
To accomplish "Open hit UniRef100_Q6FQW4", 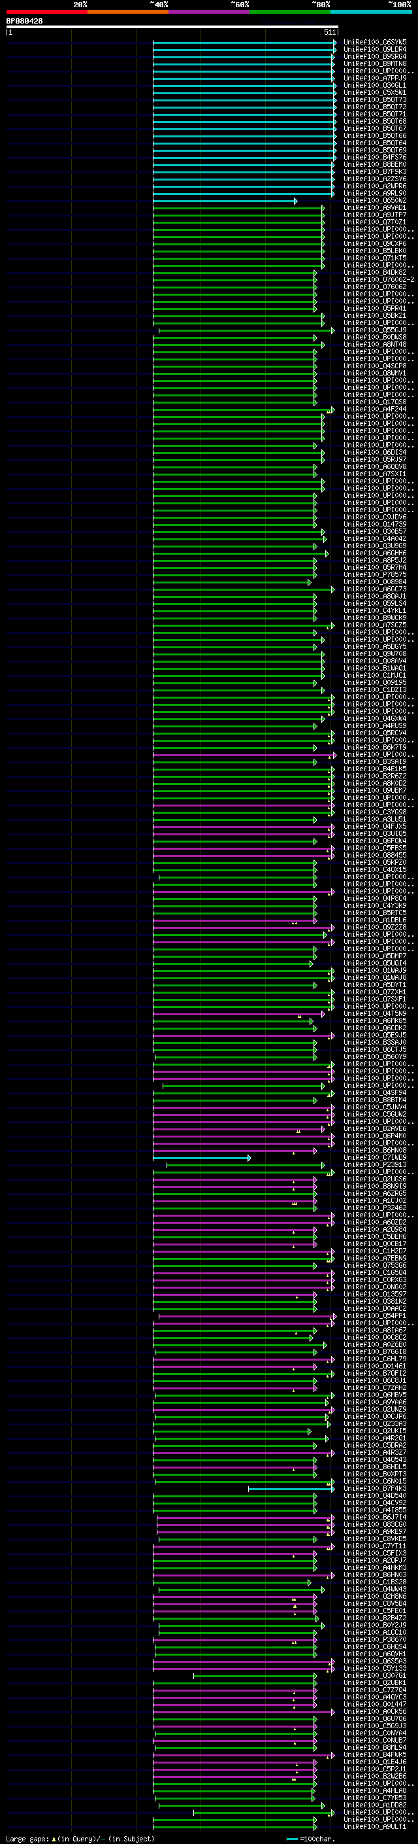I will point(375,841).
